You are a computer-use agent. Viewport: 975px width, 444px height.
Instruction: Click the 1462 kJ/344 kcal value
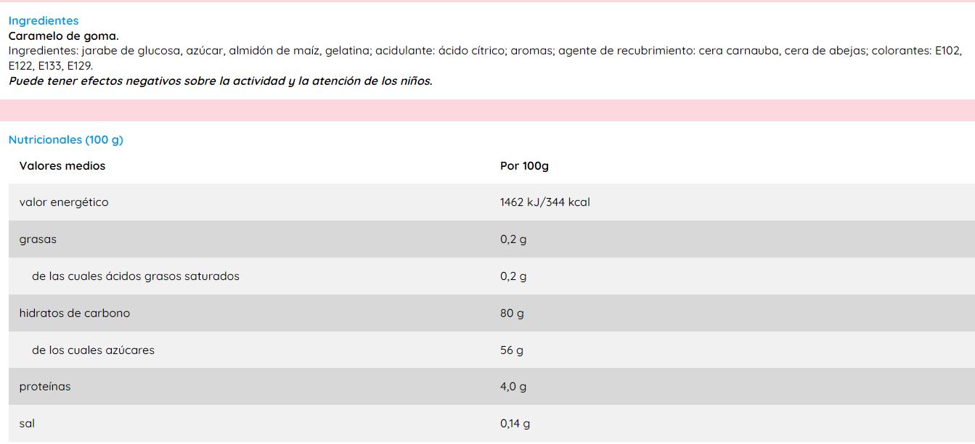[544, 202]
